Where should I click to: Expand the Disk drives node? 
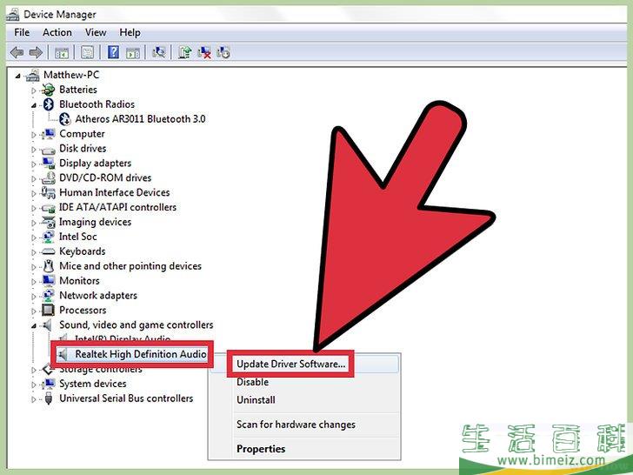34,150
